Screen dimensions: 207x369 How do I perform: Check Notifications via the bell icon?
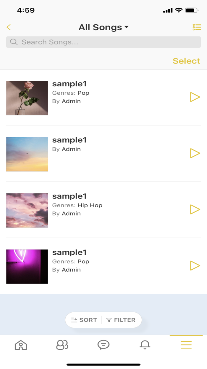[x=145, y=345]
